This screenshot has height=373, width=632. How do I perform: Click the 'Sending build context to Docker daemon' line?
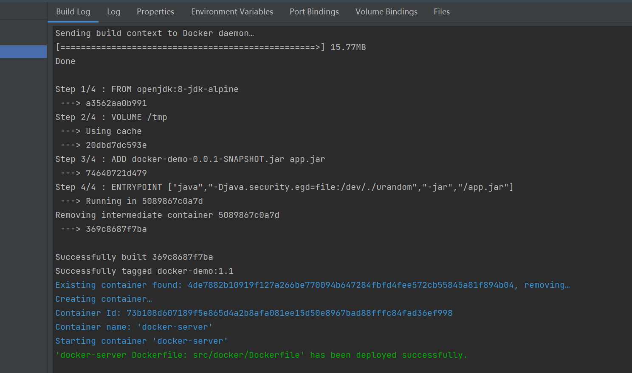[x=155, y=33]
